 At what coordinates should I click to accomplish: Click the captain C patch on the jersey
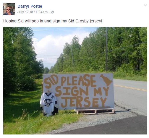(x=53, y=97)
